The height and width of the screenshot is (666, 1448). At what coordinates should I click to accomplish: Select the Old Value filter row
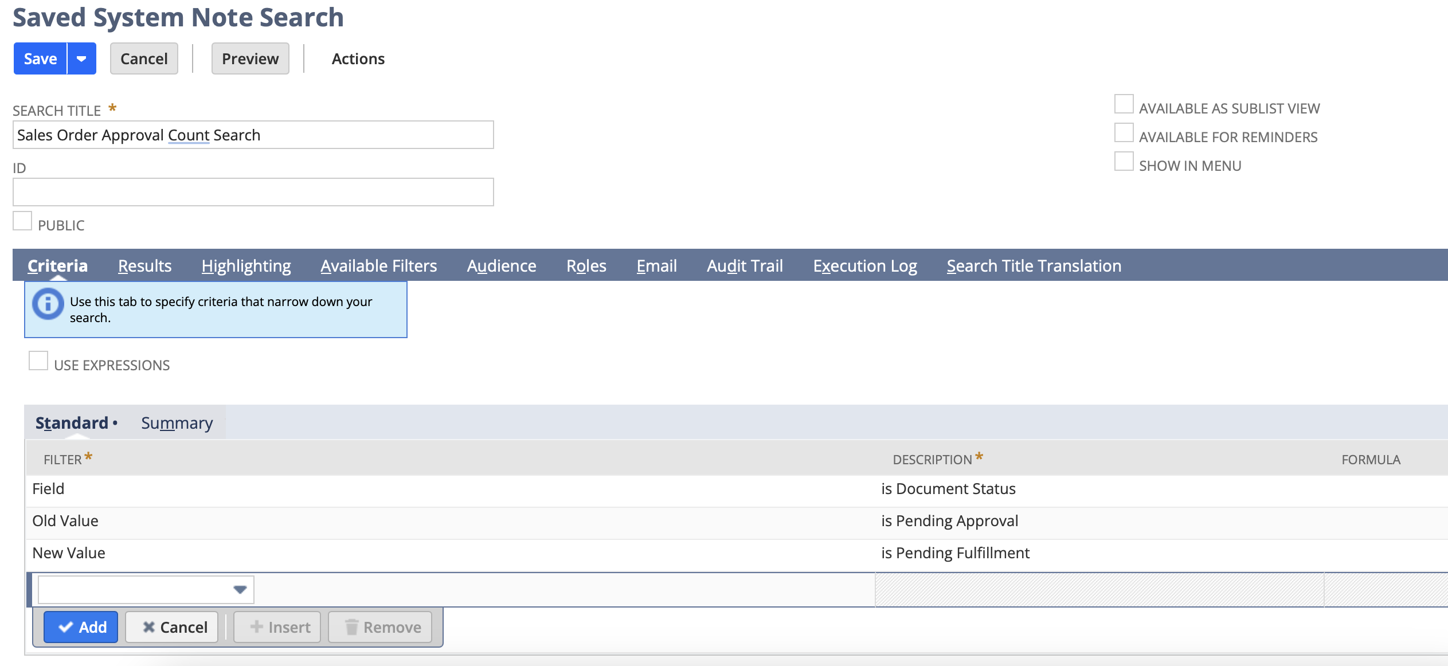pyautogui.click(x=65, y=521)
